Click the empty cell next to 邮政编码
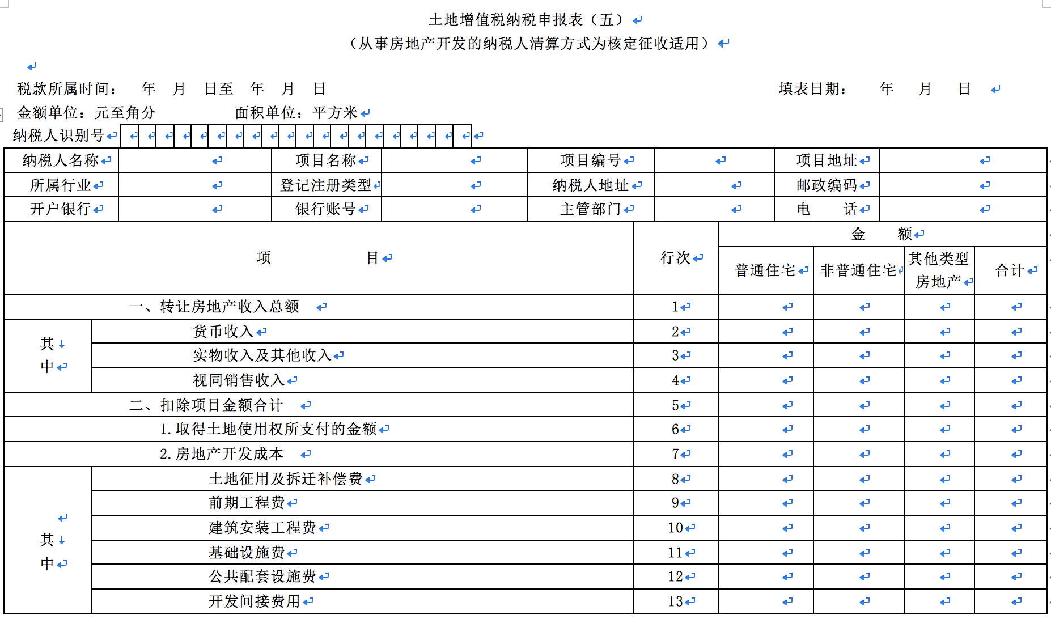 click(x=963, y=185)
